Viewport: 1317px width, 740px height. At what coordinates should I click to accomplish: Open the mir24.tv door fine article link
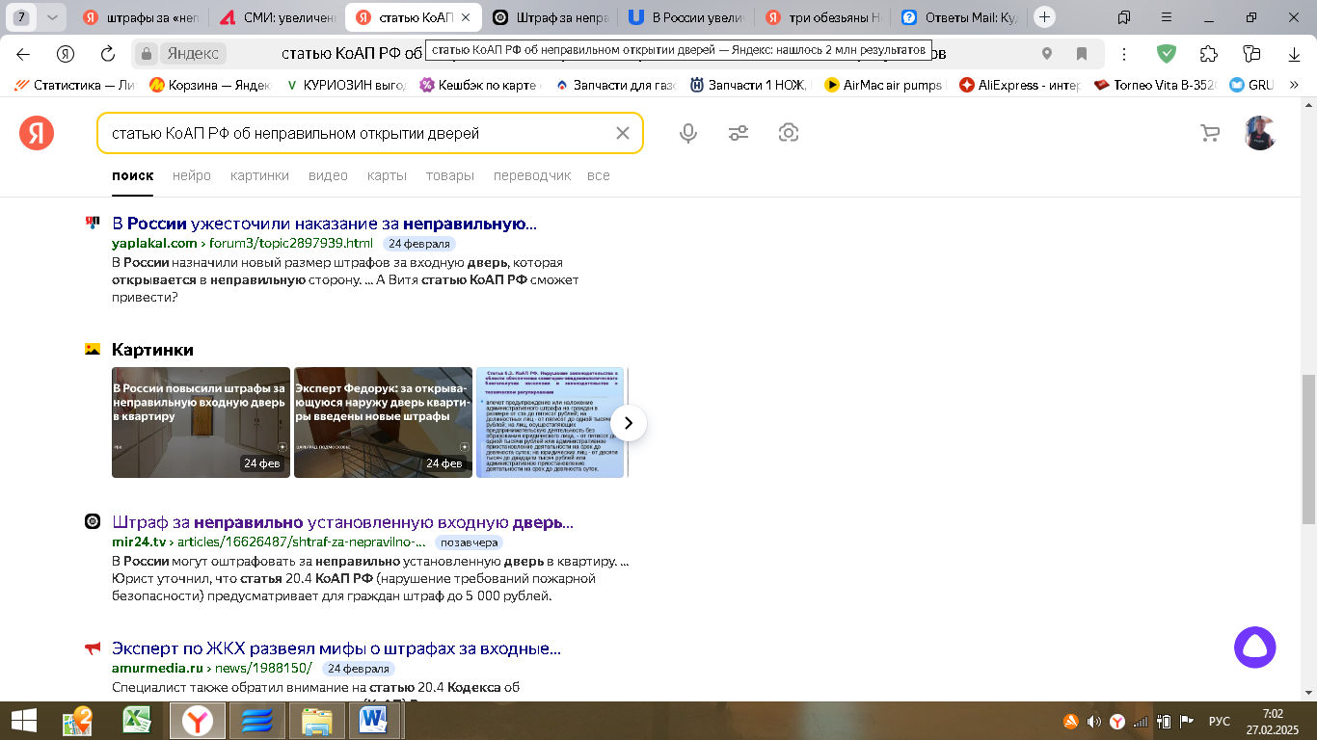pyautogui.click(x=342, y=522)
